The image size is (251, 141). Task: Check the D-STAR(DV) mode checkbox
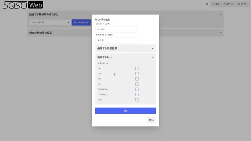tap(137, 89)
